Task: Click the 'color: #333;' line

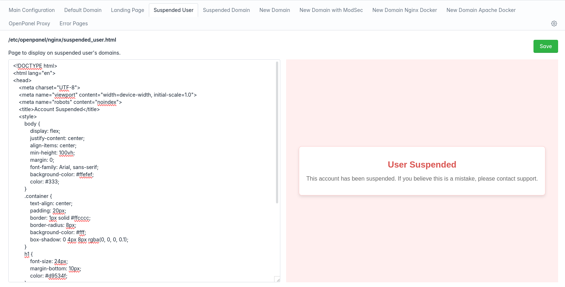Action: coord(45,182)
